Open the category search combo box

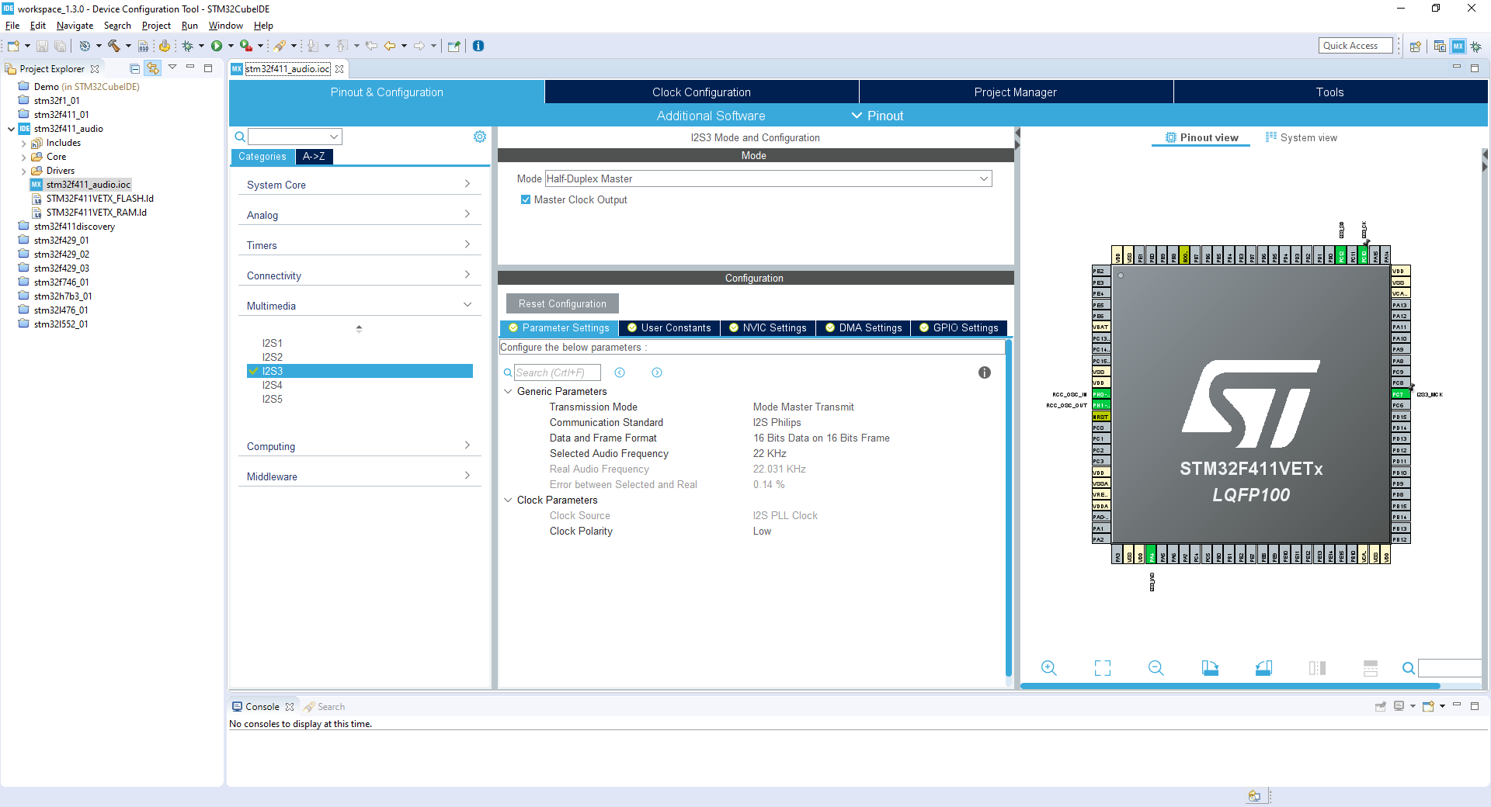pyautogui.click(x=295, y=137)
